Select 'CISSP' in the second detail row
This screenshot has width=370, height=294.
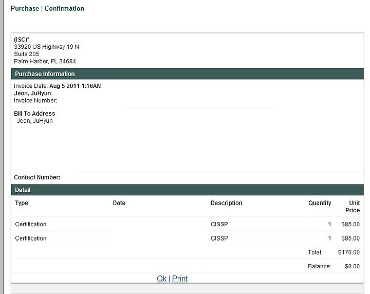[x=219, y=238]
